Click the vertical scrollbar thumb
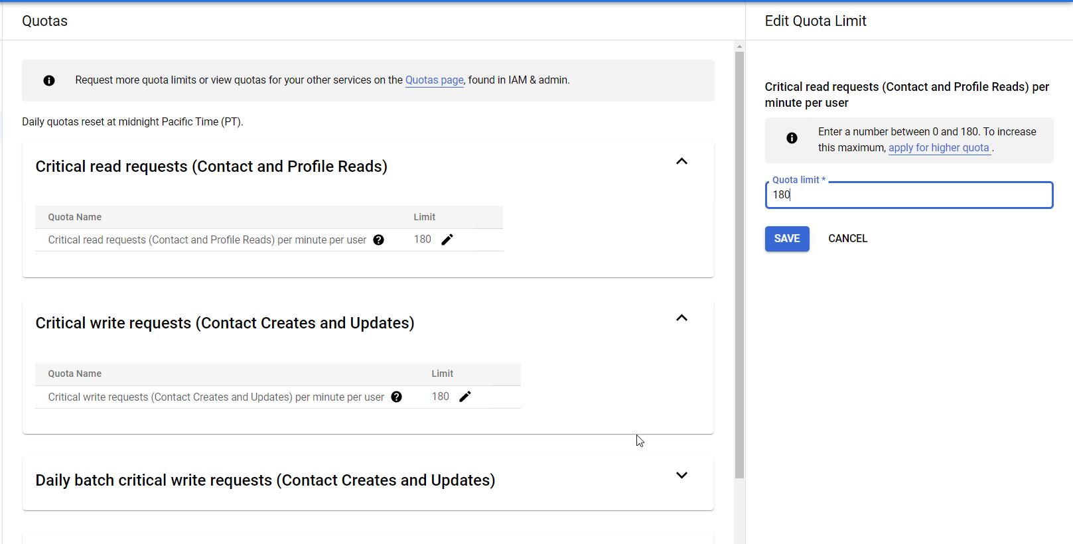1073x544 pixels. [739, 265]
